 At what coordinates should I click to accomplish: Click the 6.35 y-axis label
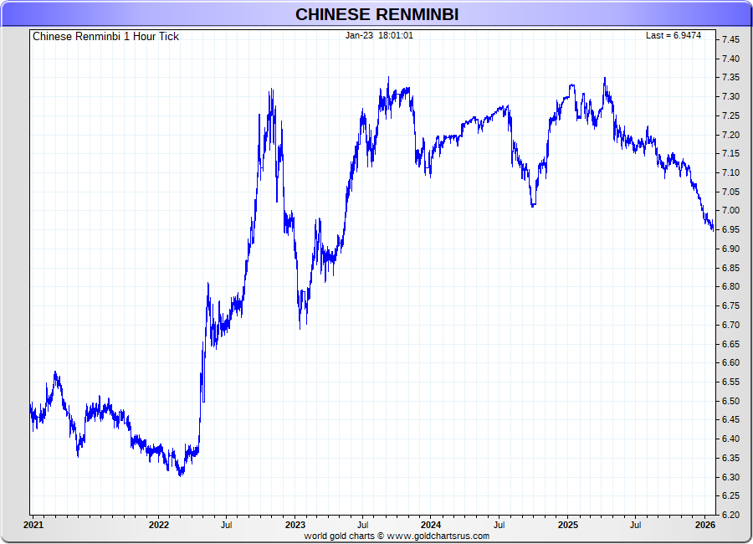[730, 458]
